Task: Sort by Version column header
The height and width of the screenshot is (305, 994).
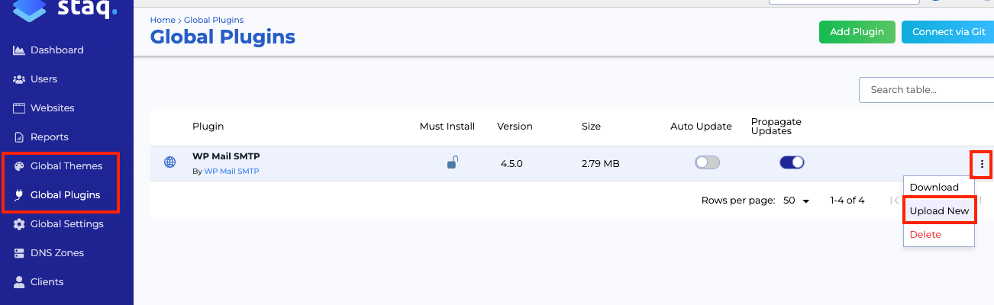Action: (515, 127)
